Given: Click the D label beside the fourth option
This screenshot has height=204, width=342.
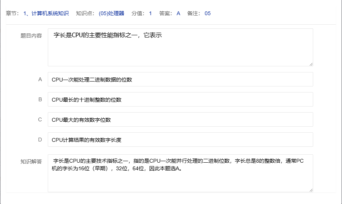Looking at the screenshot, I should click(x=40, y=140).
